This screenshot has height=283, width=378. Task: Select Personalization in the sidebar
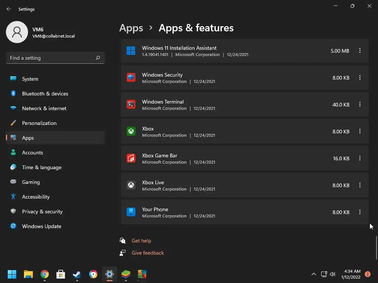click(x=55, y=123)
